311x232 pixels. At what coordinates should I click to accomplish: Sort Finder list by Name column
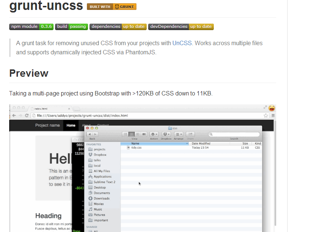154,144
